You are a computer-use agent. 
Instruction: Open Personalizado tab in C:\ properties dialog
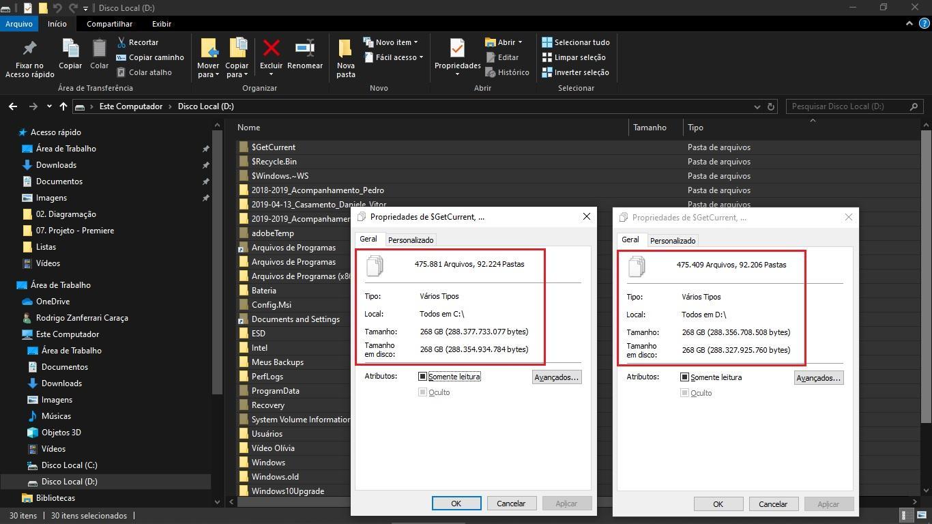411,240
